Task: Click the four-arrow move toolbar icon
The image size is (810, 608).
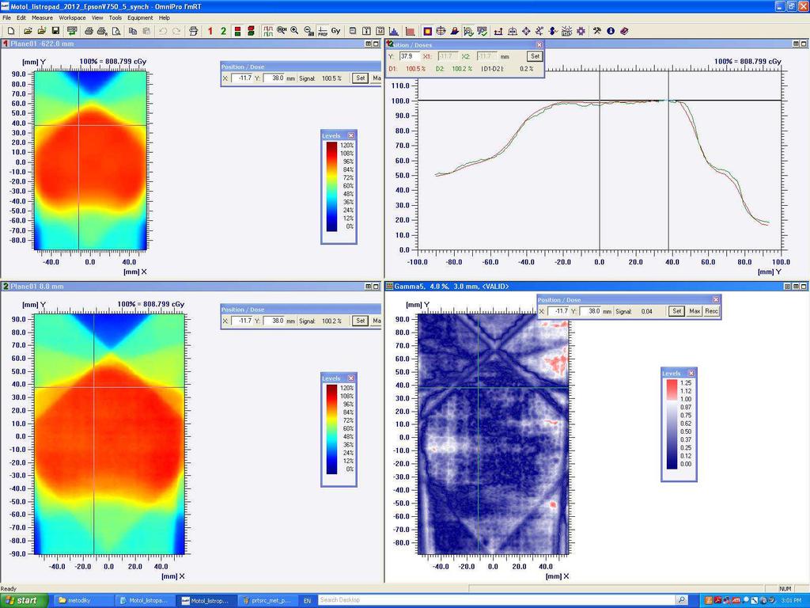Action: (x=526, y=31)
